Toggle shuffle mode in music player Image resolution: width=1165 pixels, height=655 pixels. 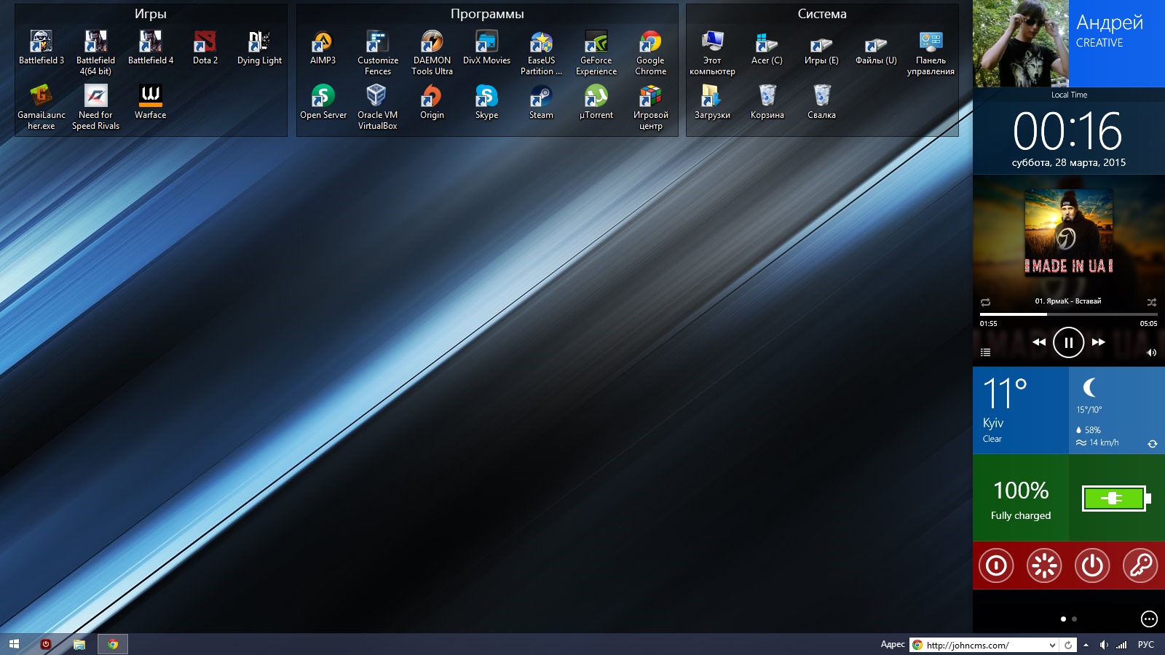[x=1151, y=302]
